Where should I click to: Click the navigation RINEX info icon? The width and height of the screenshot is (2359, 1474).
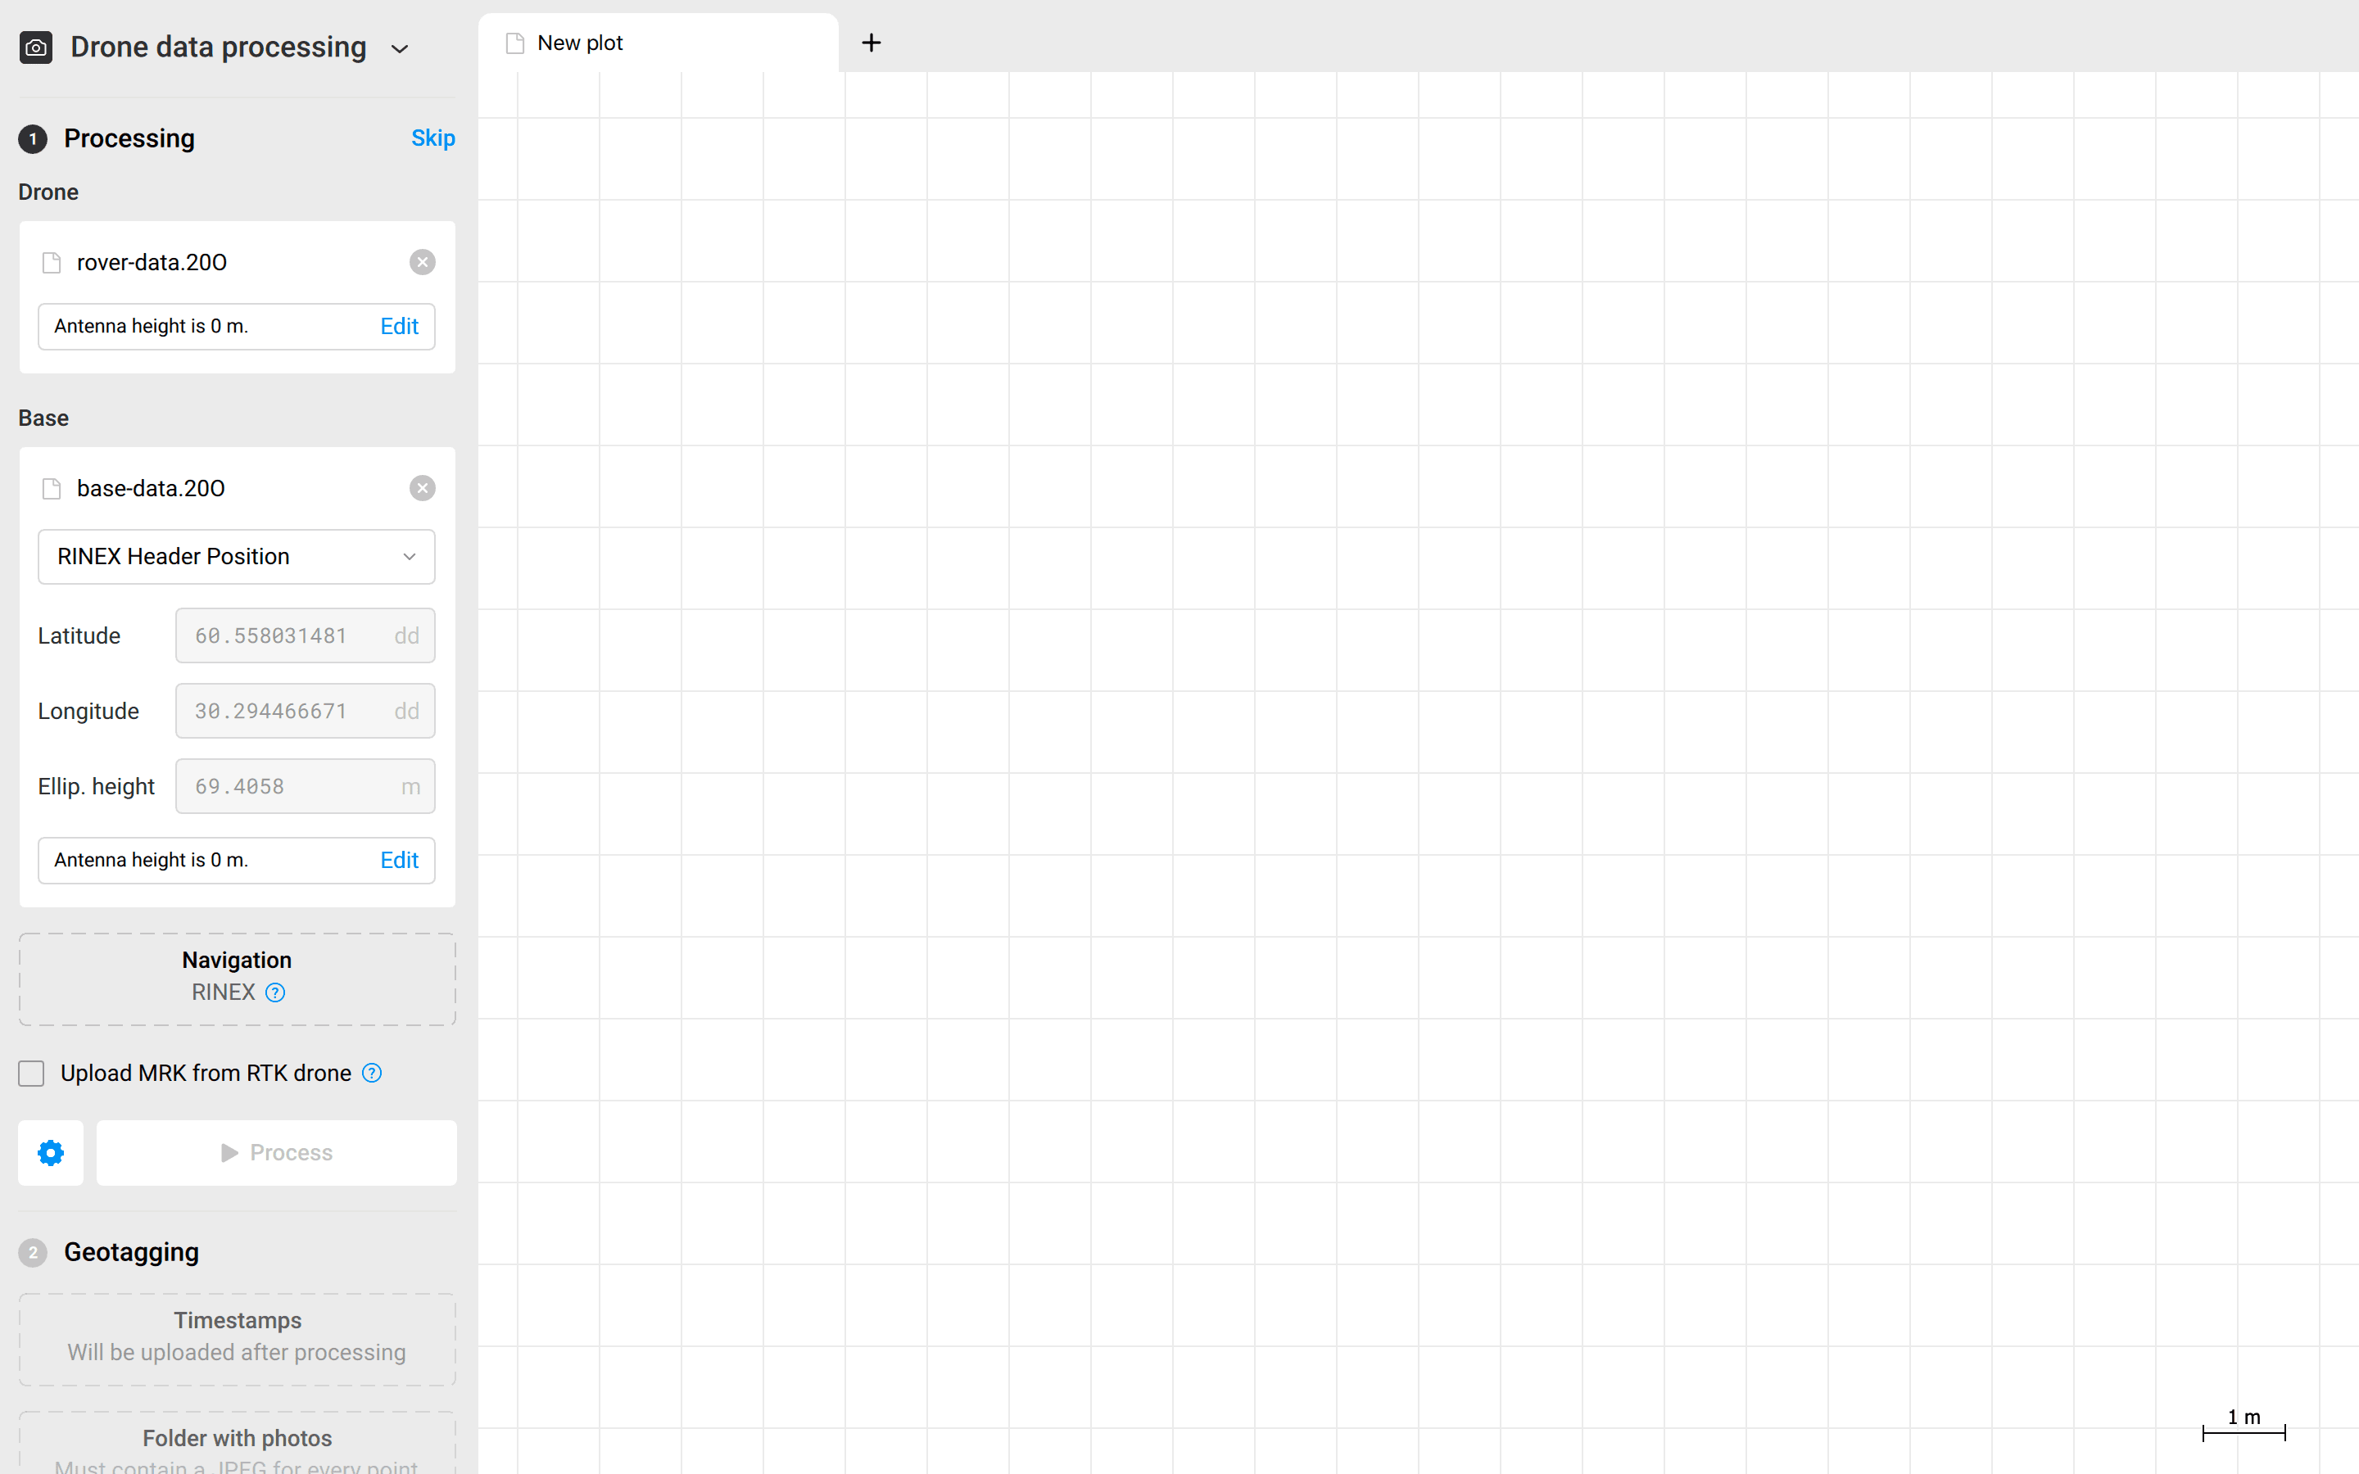275,992
